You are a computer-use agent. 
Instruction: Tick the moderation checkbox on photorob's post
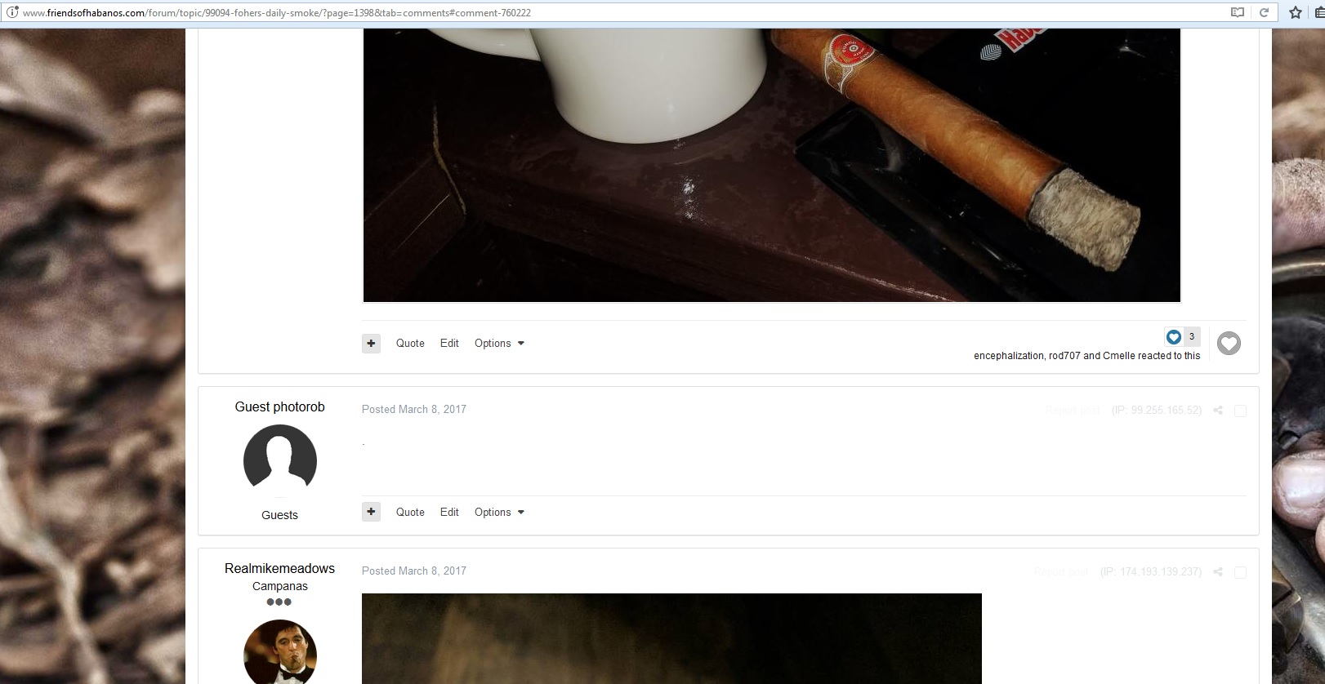tap(1240, 411)
